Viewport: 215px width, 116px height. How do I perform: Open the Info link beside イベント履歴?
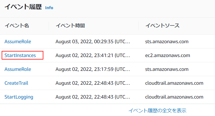coord(49,8)
